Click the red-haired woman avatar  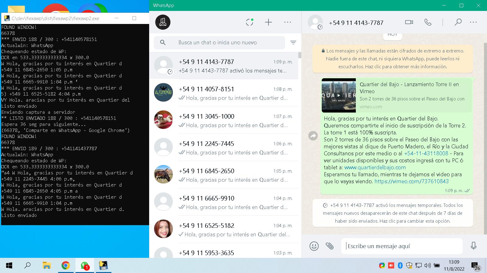[163, 229]
